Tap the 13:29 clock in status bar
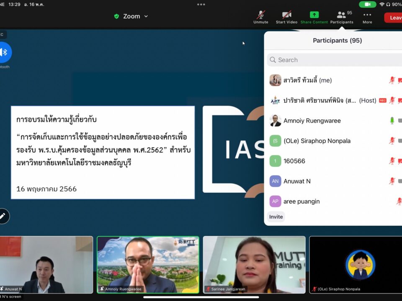The width and height of the screenshot is (402, 301). point(14,4)
